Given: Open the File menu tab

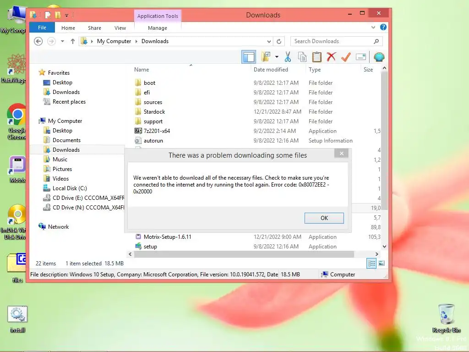Looking at the screenshot, I should coord(42,27).
